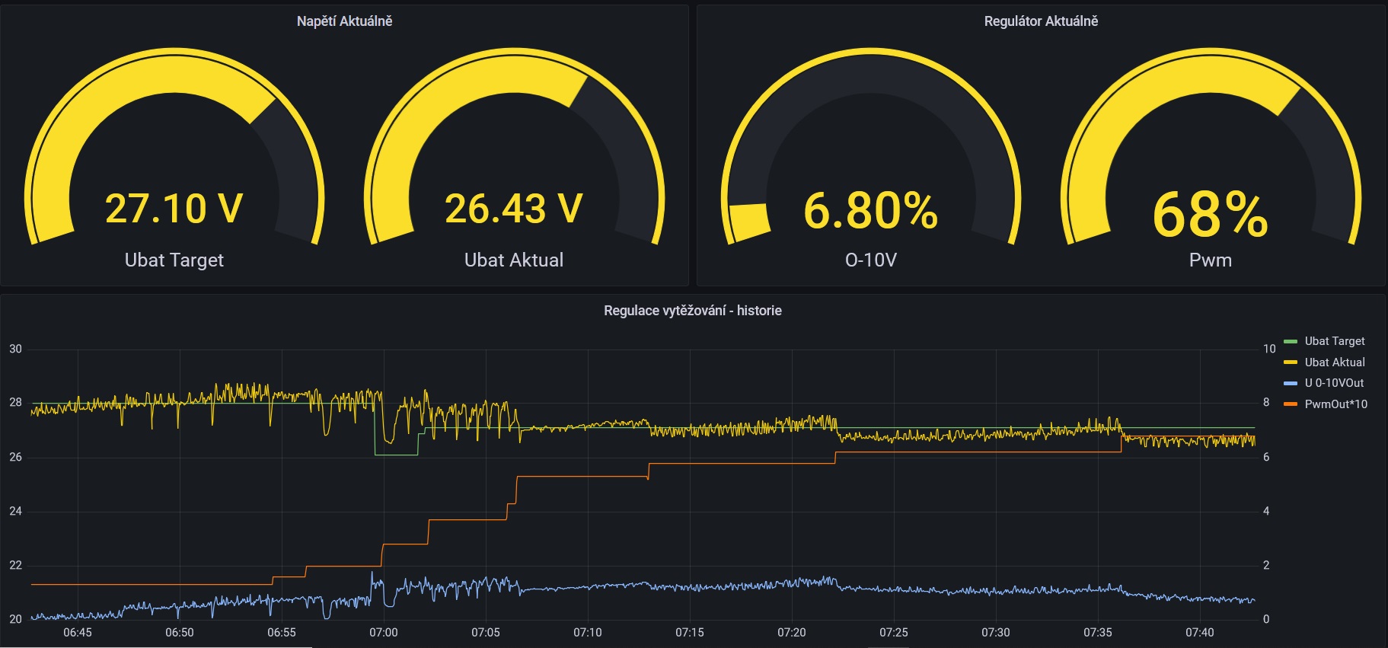This screenshot has height=648, width=1388.
Task: Click the 6.80% 0-10V gauge value
Action: 871,211
